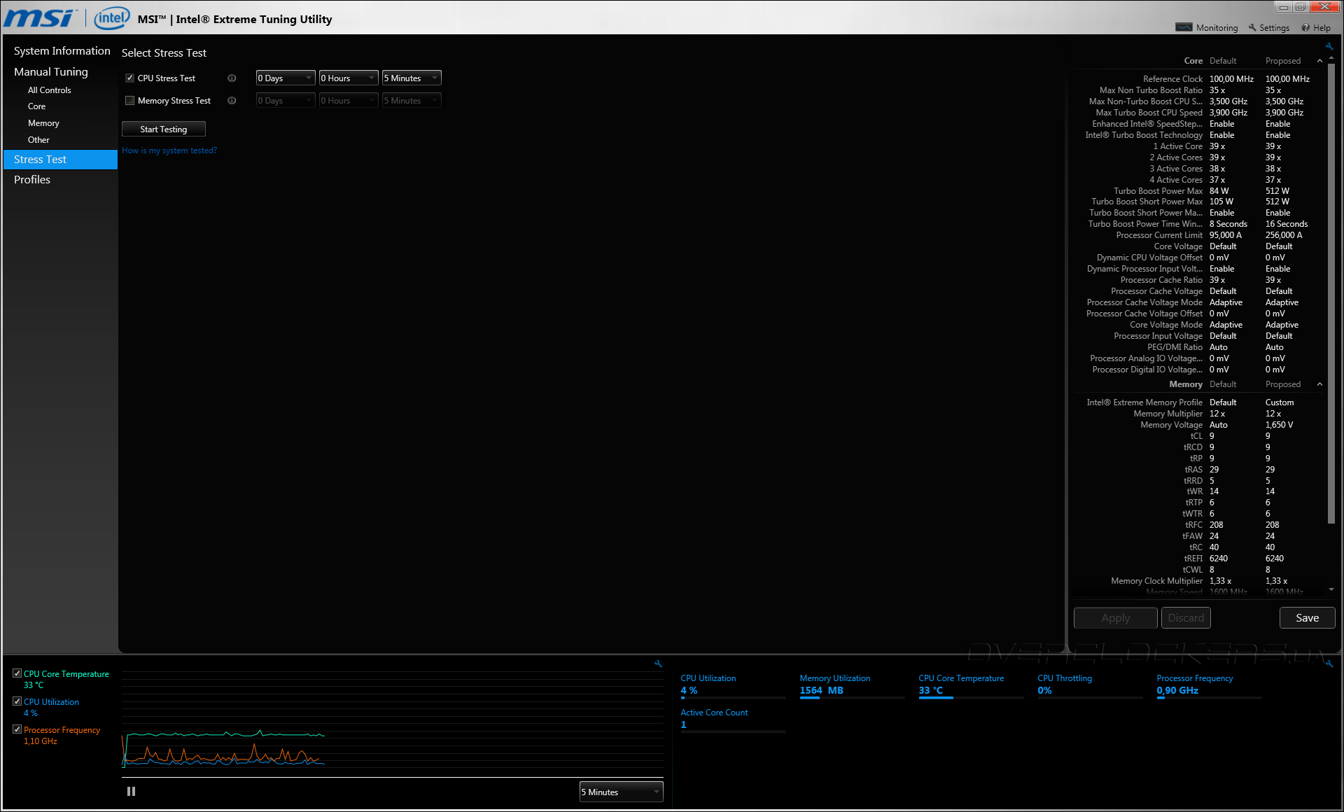
Task: Go to System Information page
Action: [62, 51]
